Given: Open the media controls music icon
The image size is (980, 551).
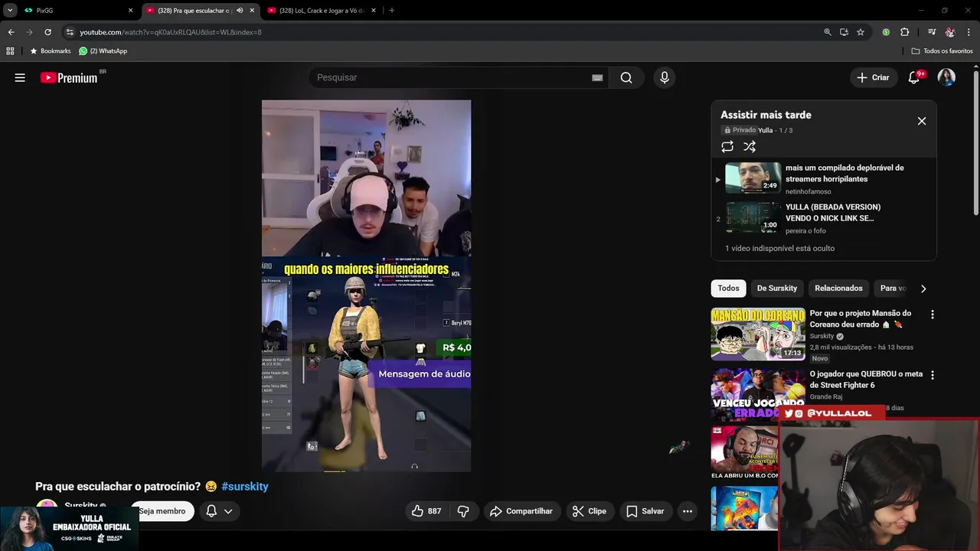Looking at the screenshot, I should pos(932,32).
